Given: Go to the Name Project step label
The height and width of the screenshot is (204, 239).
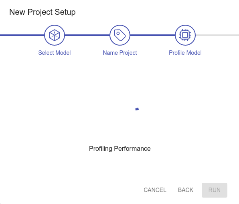Looking at the screenshot, I should point(120,53).
